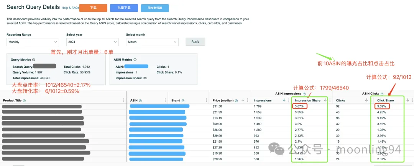Click the info icon next to ASIN Metrics
Image resolution: width=414 pixels, height=166 pixels.
pos(135,60)
